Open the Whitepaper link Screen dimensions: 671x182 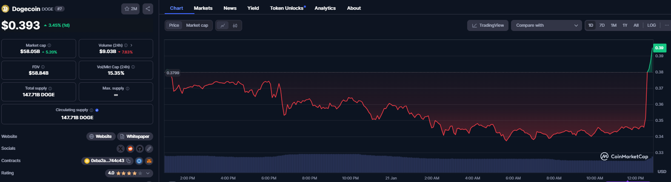tap(135, 137)
